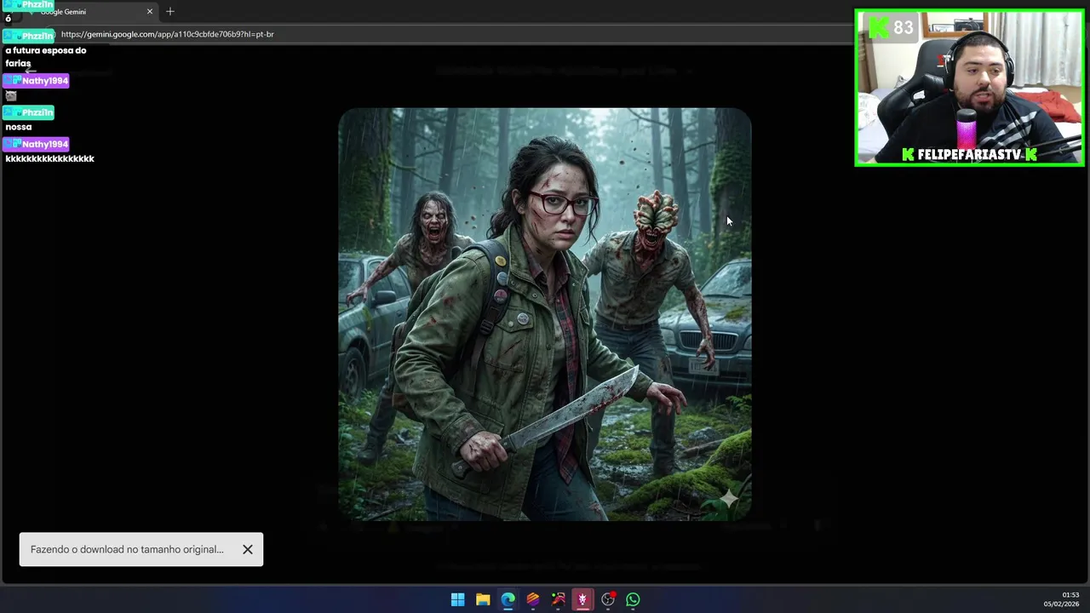The image size is (1090, 613).
Task: Click the generated zombie survivor image
Action: click(x=545, y=313)
